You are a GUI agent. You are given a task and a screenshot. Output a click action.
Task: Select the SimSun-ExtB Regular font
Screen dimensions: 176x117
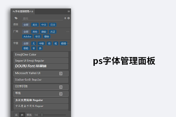click(x=41, y=80)
